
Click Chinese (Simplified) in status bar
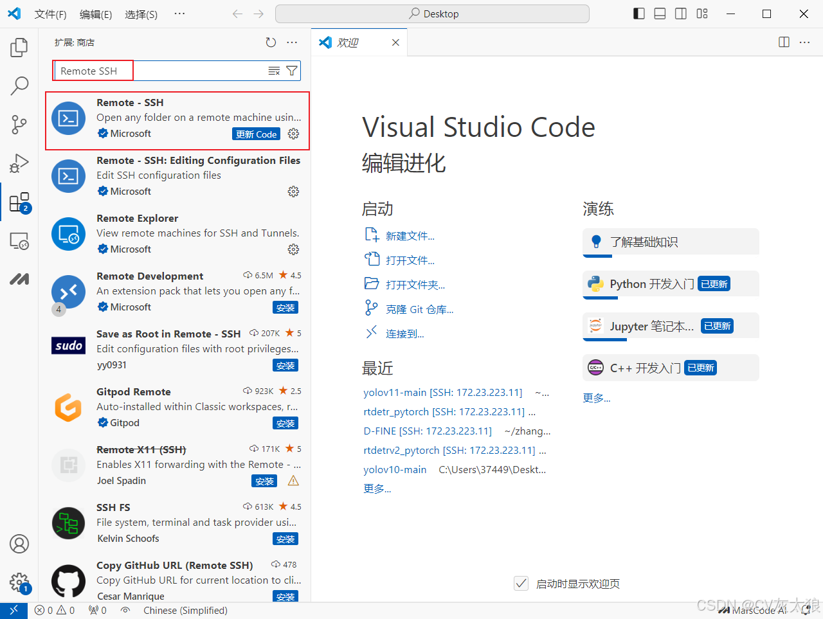pyautogui.click(x=185, y=611)
